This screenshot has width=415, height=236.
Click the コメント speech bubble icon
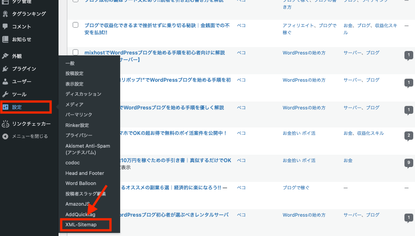(5, 26)
